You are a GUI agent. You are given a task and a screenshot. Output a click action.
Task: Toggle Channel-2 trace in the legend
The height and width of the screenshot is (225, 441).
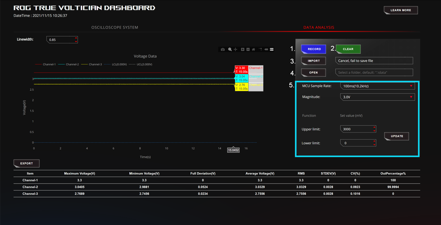tap(68, 64)
